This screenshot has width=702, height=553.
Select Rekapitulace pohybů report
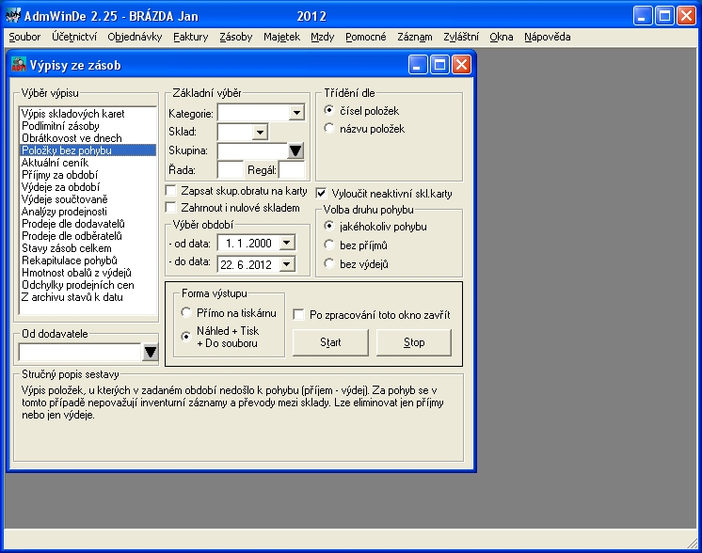tap(88, 261)
